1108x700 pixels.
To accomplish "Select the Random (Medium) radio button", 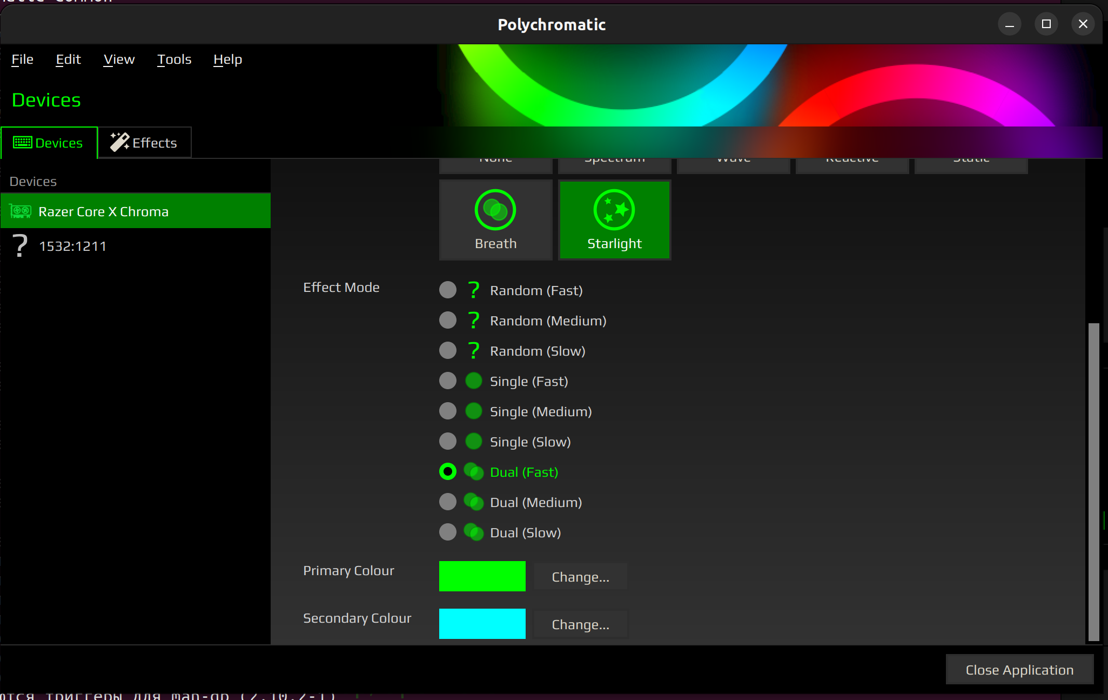I will 448,321.
